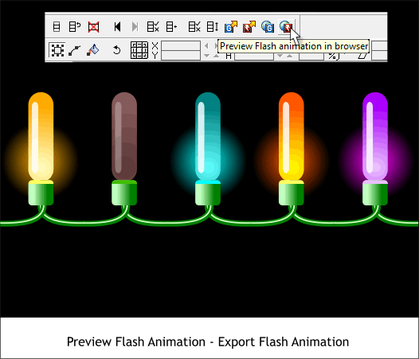The height and width of the screenshot is (359, 419).
Task: Click the paint bucket fill icon
Action: (93, 50)
